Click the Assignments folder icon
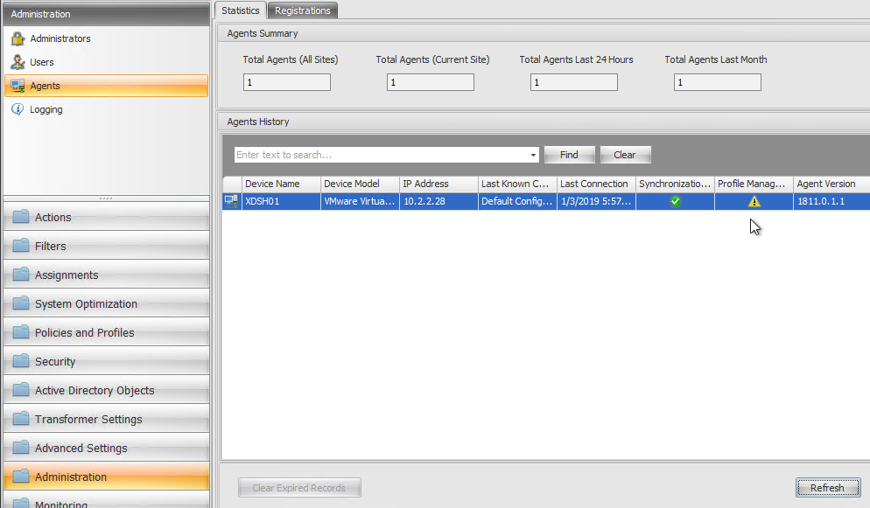The image size is (870, 508). pos(21,275)
